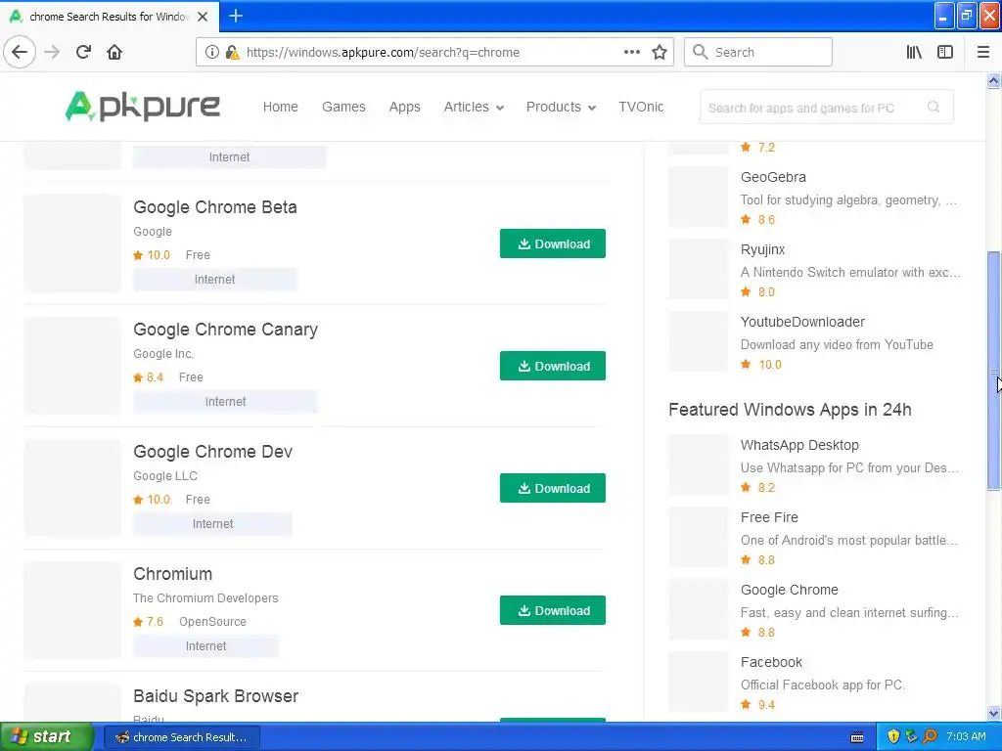
Task: Open the Apps nav item
Action: [x=404, y=107]
